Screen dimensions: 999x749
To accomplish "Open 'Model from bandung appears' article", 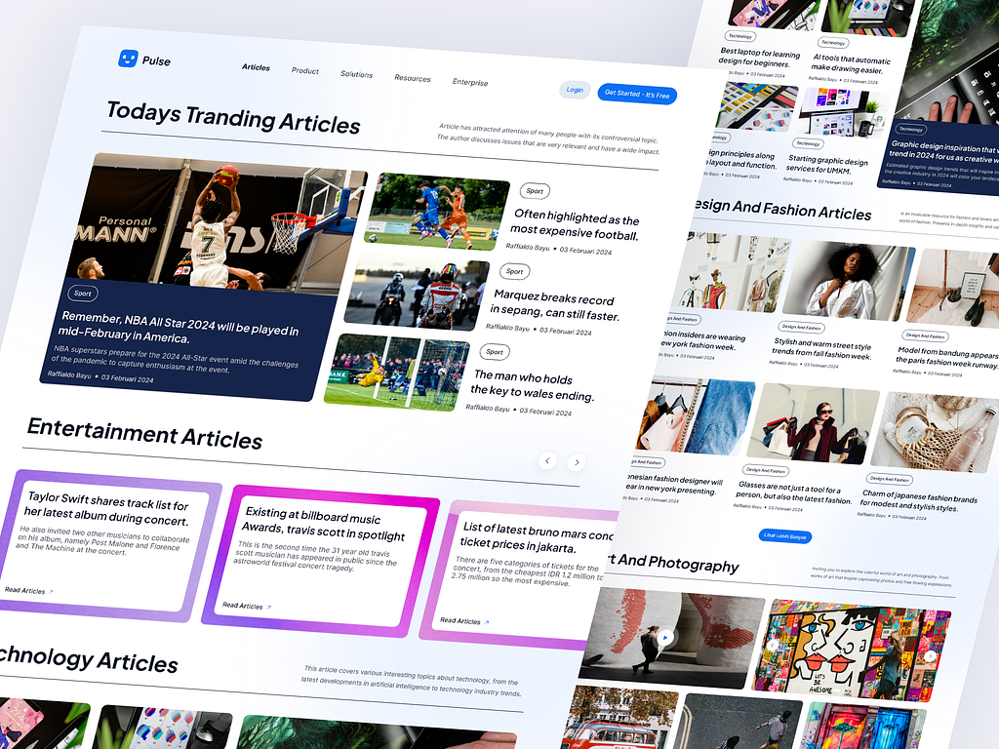I will 947,357.
